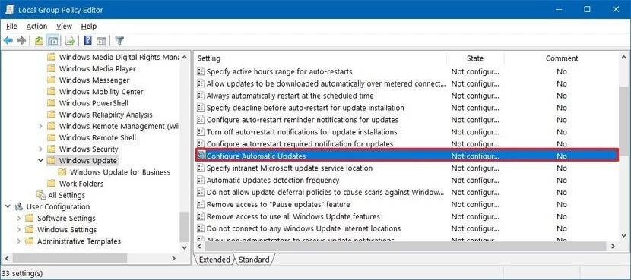Expand the Windows Security tree node
This screenshot has height=280, width=631.
[x=40, y=149]
